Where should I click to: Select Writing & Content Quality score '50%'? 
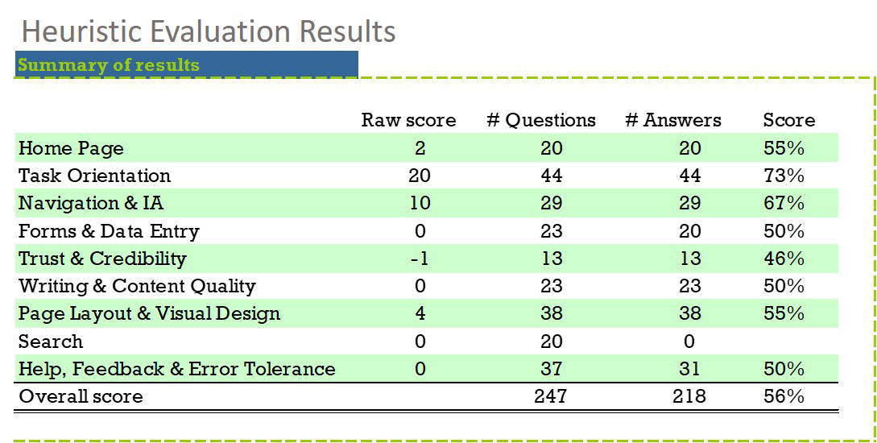[x=784, y=286]
